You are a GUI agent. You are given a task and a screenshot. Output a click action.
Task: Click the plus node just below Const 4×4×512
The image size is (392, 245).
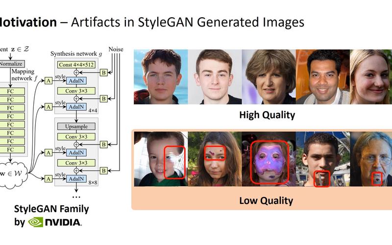[x=76, y=73]
